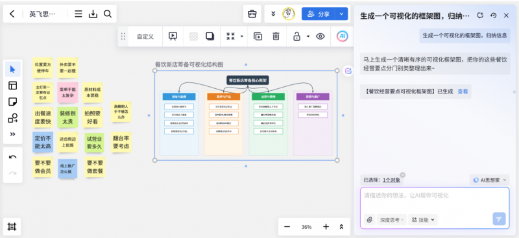
Task: Expand the 技能 skills dropdown
Action: pos(423,220)
